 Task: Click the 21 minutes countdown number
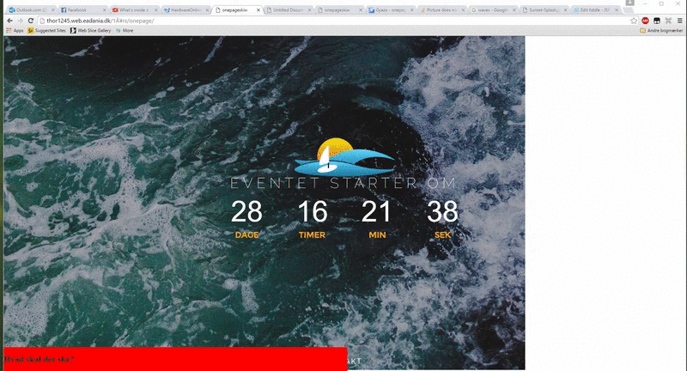tap(376, 211)
